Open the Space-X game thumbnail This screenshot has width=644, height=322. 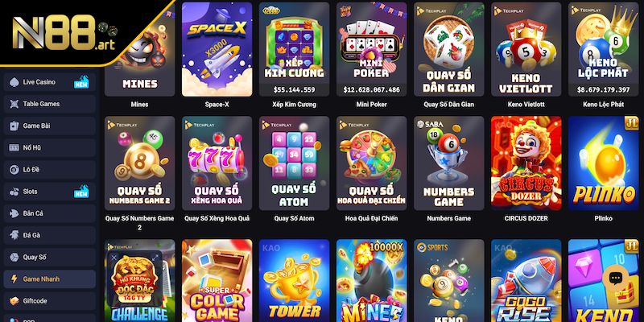[217, 49]
